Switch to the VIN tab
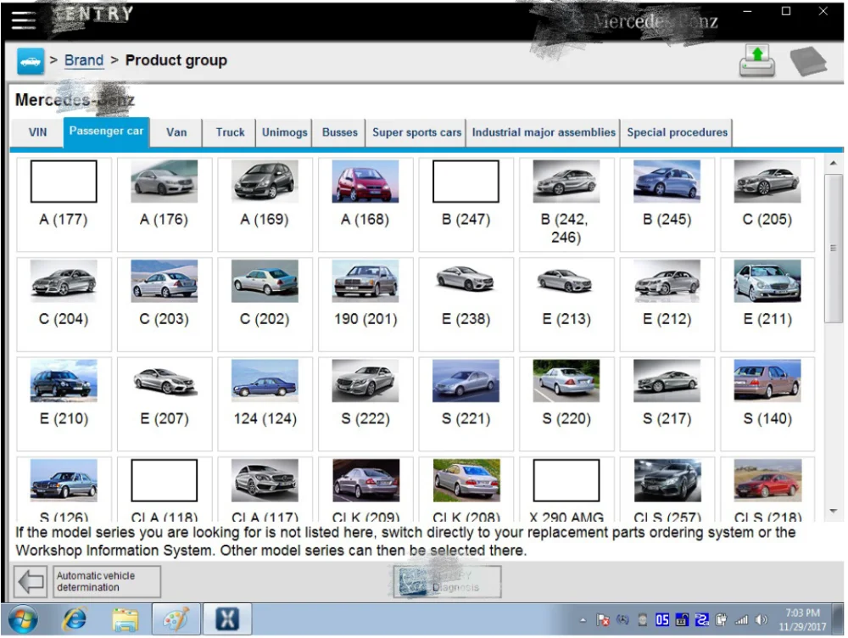Viewport: 848px width, 638px height. tap(38, 132)
